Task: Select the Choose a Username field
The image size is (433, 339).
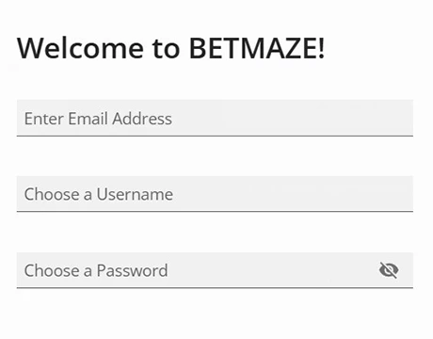Action: click(215, 194)
